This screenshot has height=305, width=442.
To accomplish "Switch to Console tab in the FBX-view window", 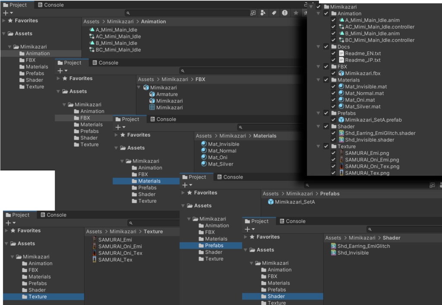I will (105, 63).
